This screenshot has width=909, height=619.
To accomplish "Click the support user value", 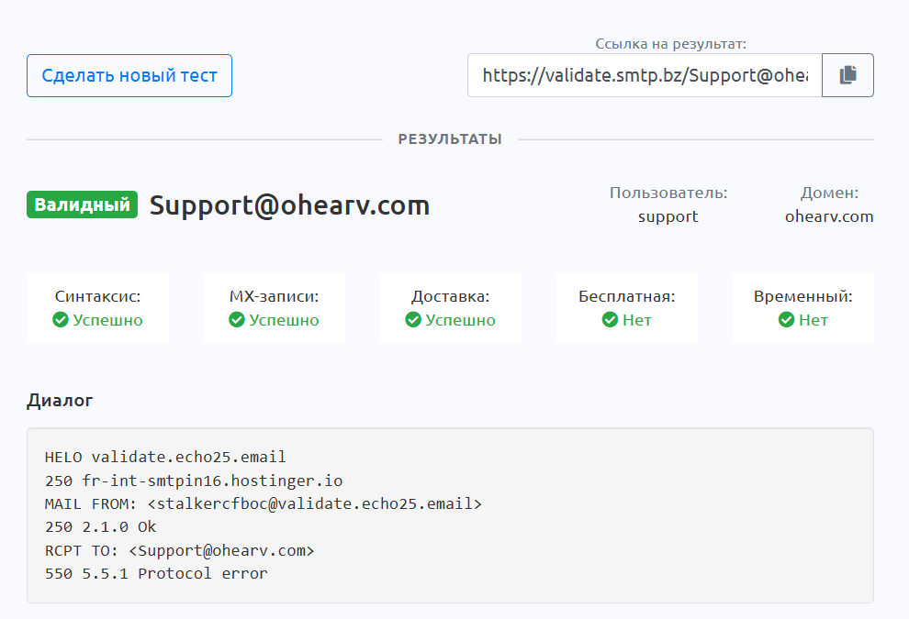I will click(x=668, y=217).
